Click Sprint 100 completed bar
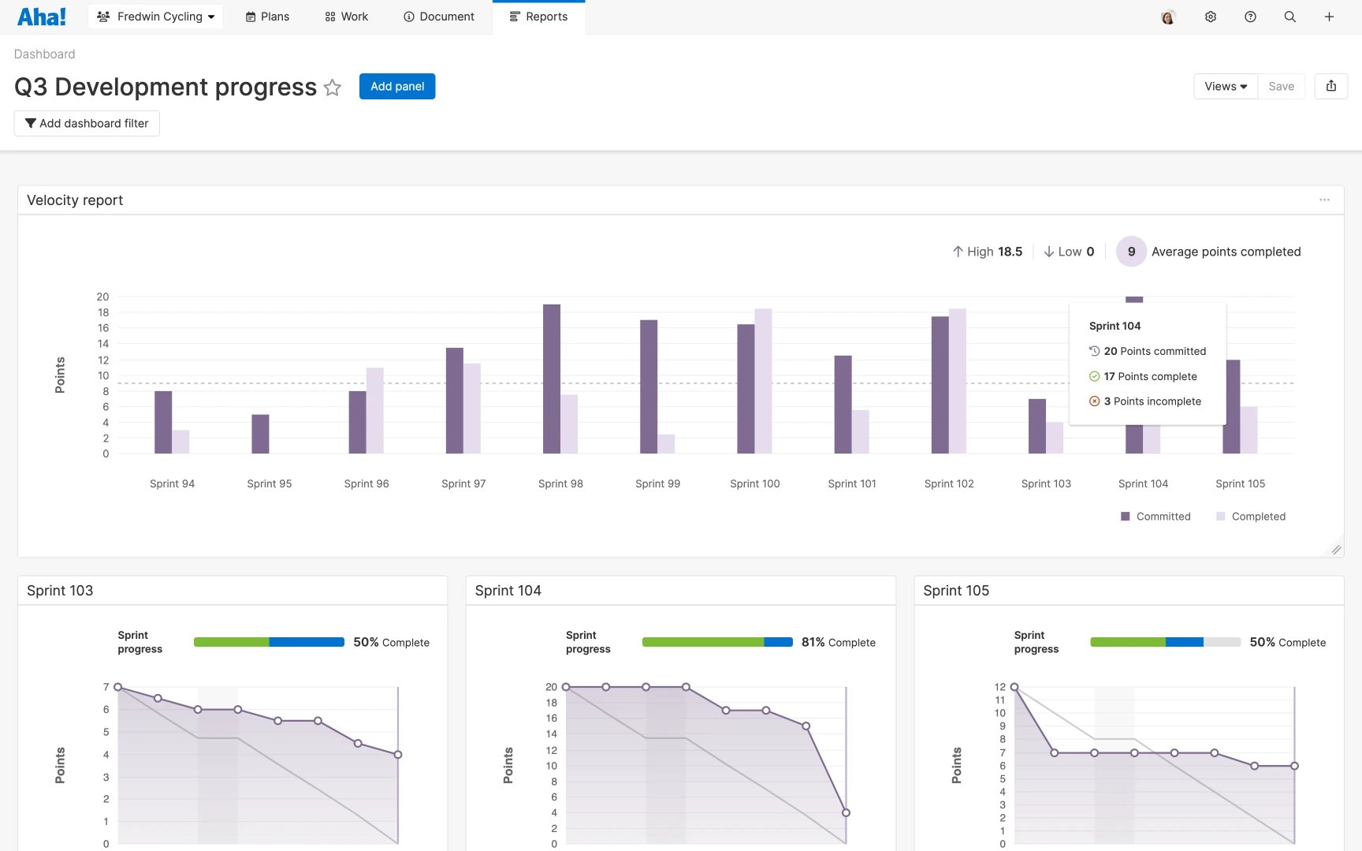Viewport: 1362px width, 851px height. 763,381
